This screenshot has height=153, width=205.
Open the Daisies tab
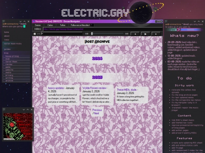point(38,25)
